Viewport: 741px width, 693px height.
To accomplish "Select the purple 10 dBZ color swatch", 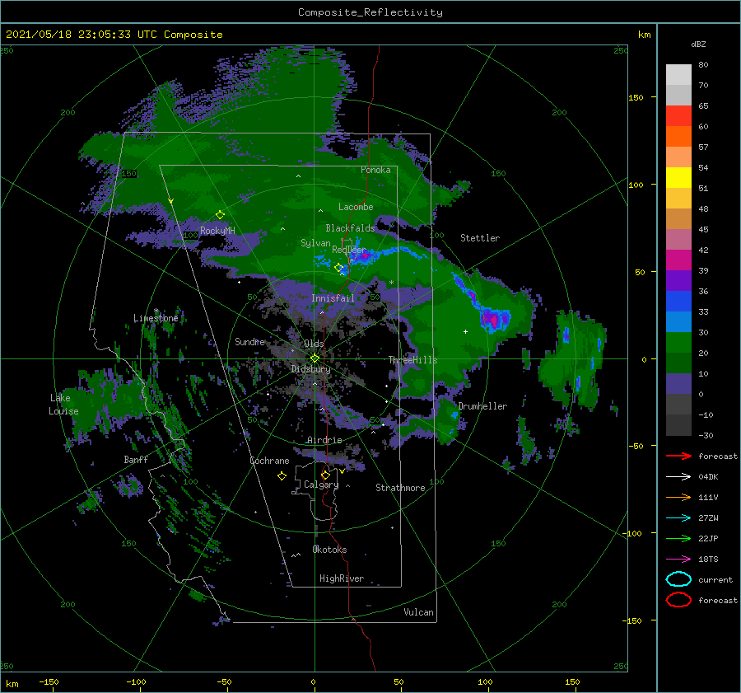I will (x=678, y=383).
